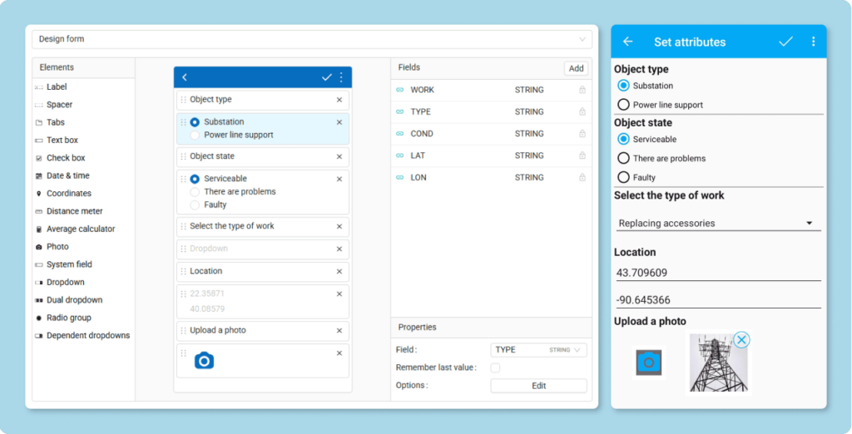Click the checkmark in form preview header
The width and height of the screenshot is (852, 434).
click(x=326, y=77)
